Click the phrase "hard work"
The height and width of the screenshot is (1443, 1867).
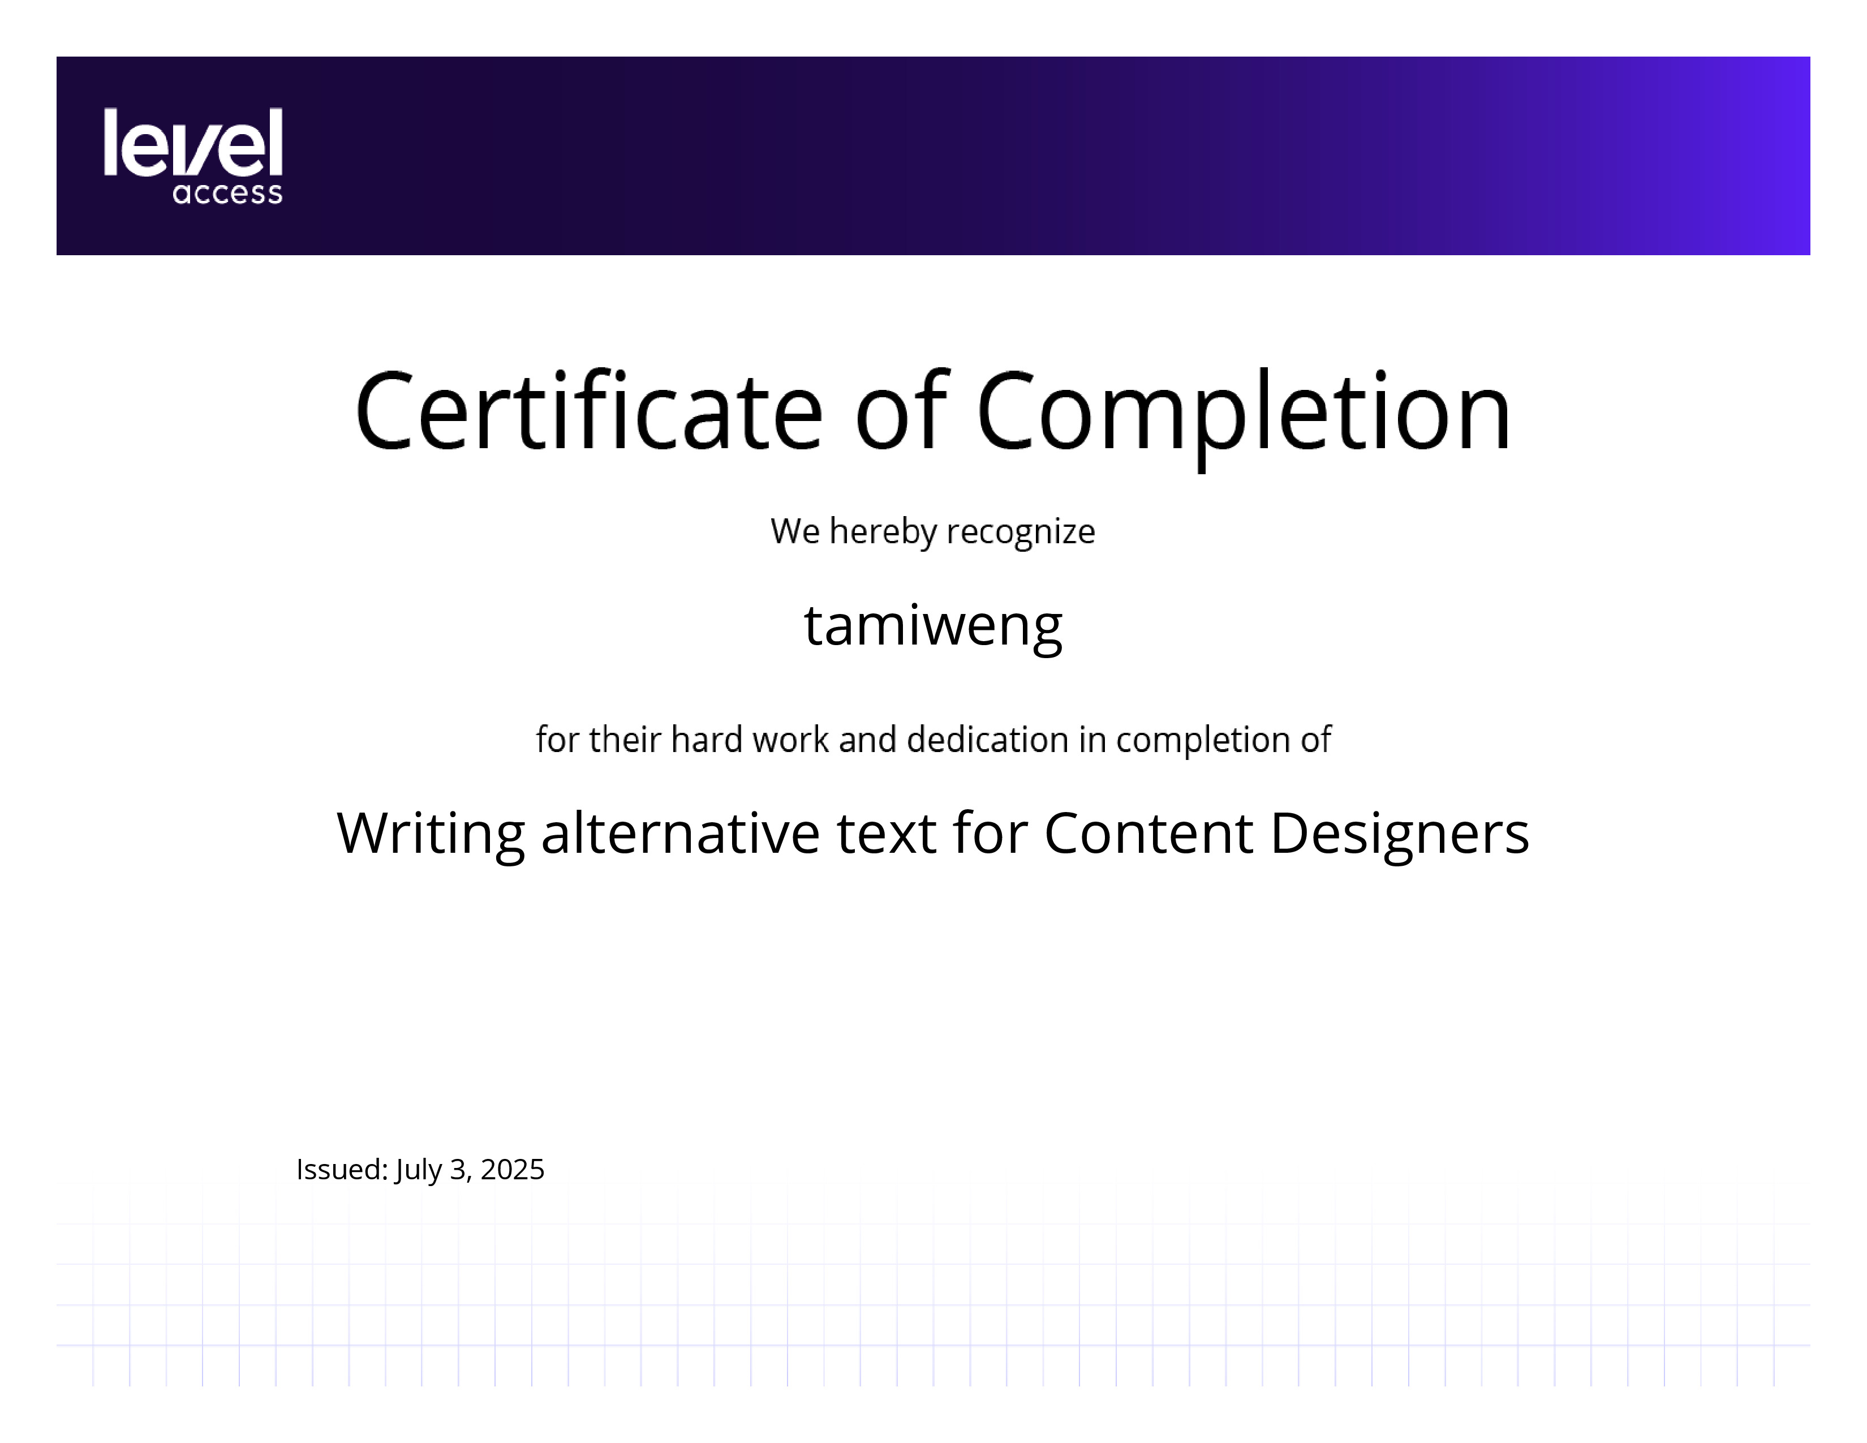click(x=749, y=740)
